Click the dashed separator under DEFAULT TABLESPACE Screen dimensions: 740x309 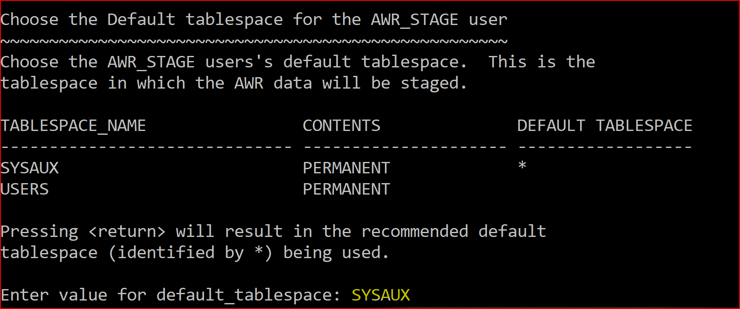605,147
